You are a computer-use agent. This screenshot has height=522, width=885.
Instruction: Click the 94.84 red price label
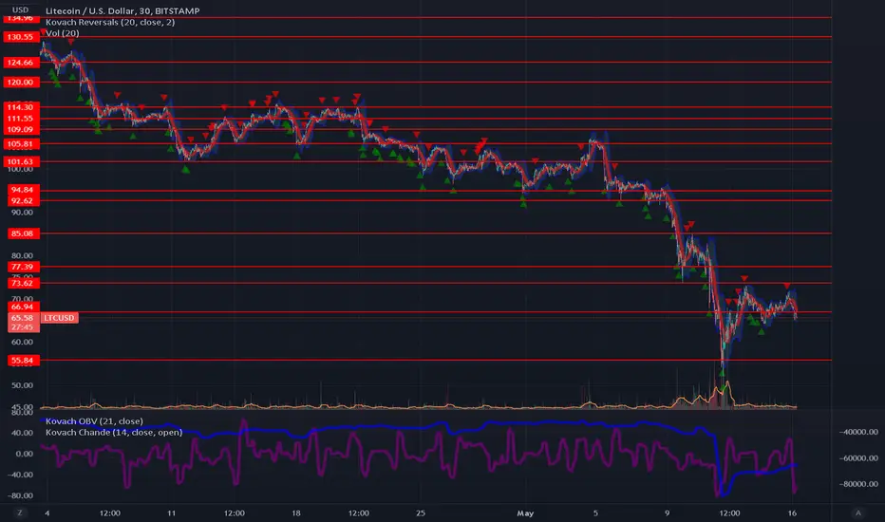23,190
